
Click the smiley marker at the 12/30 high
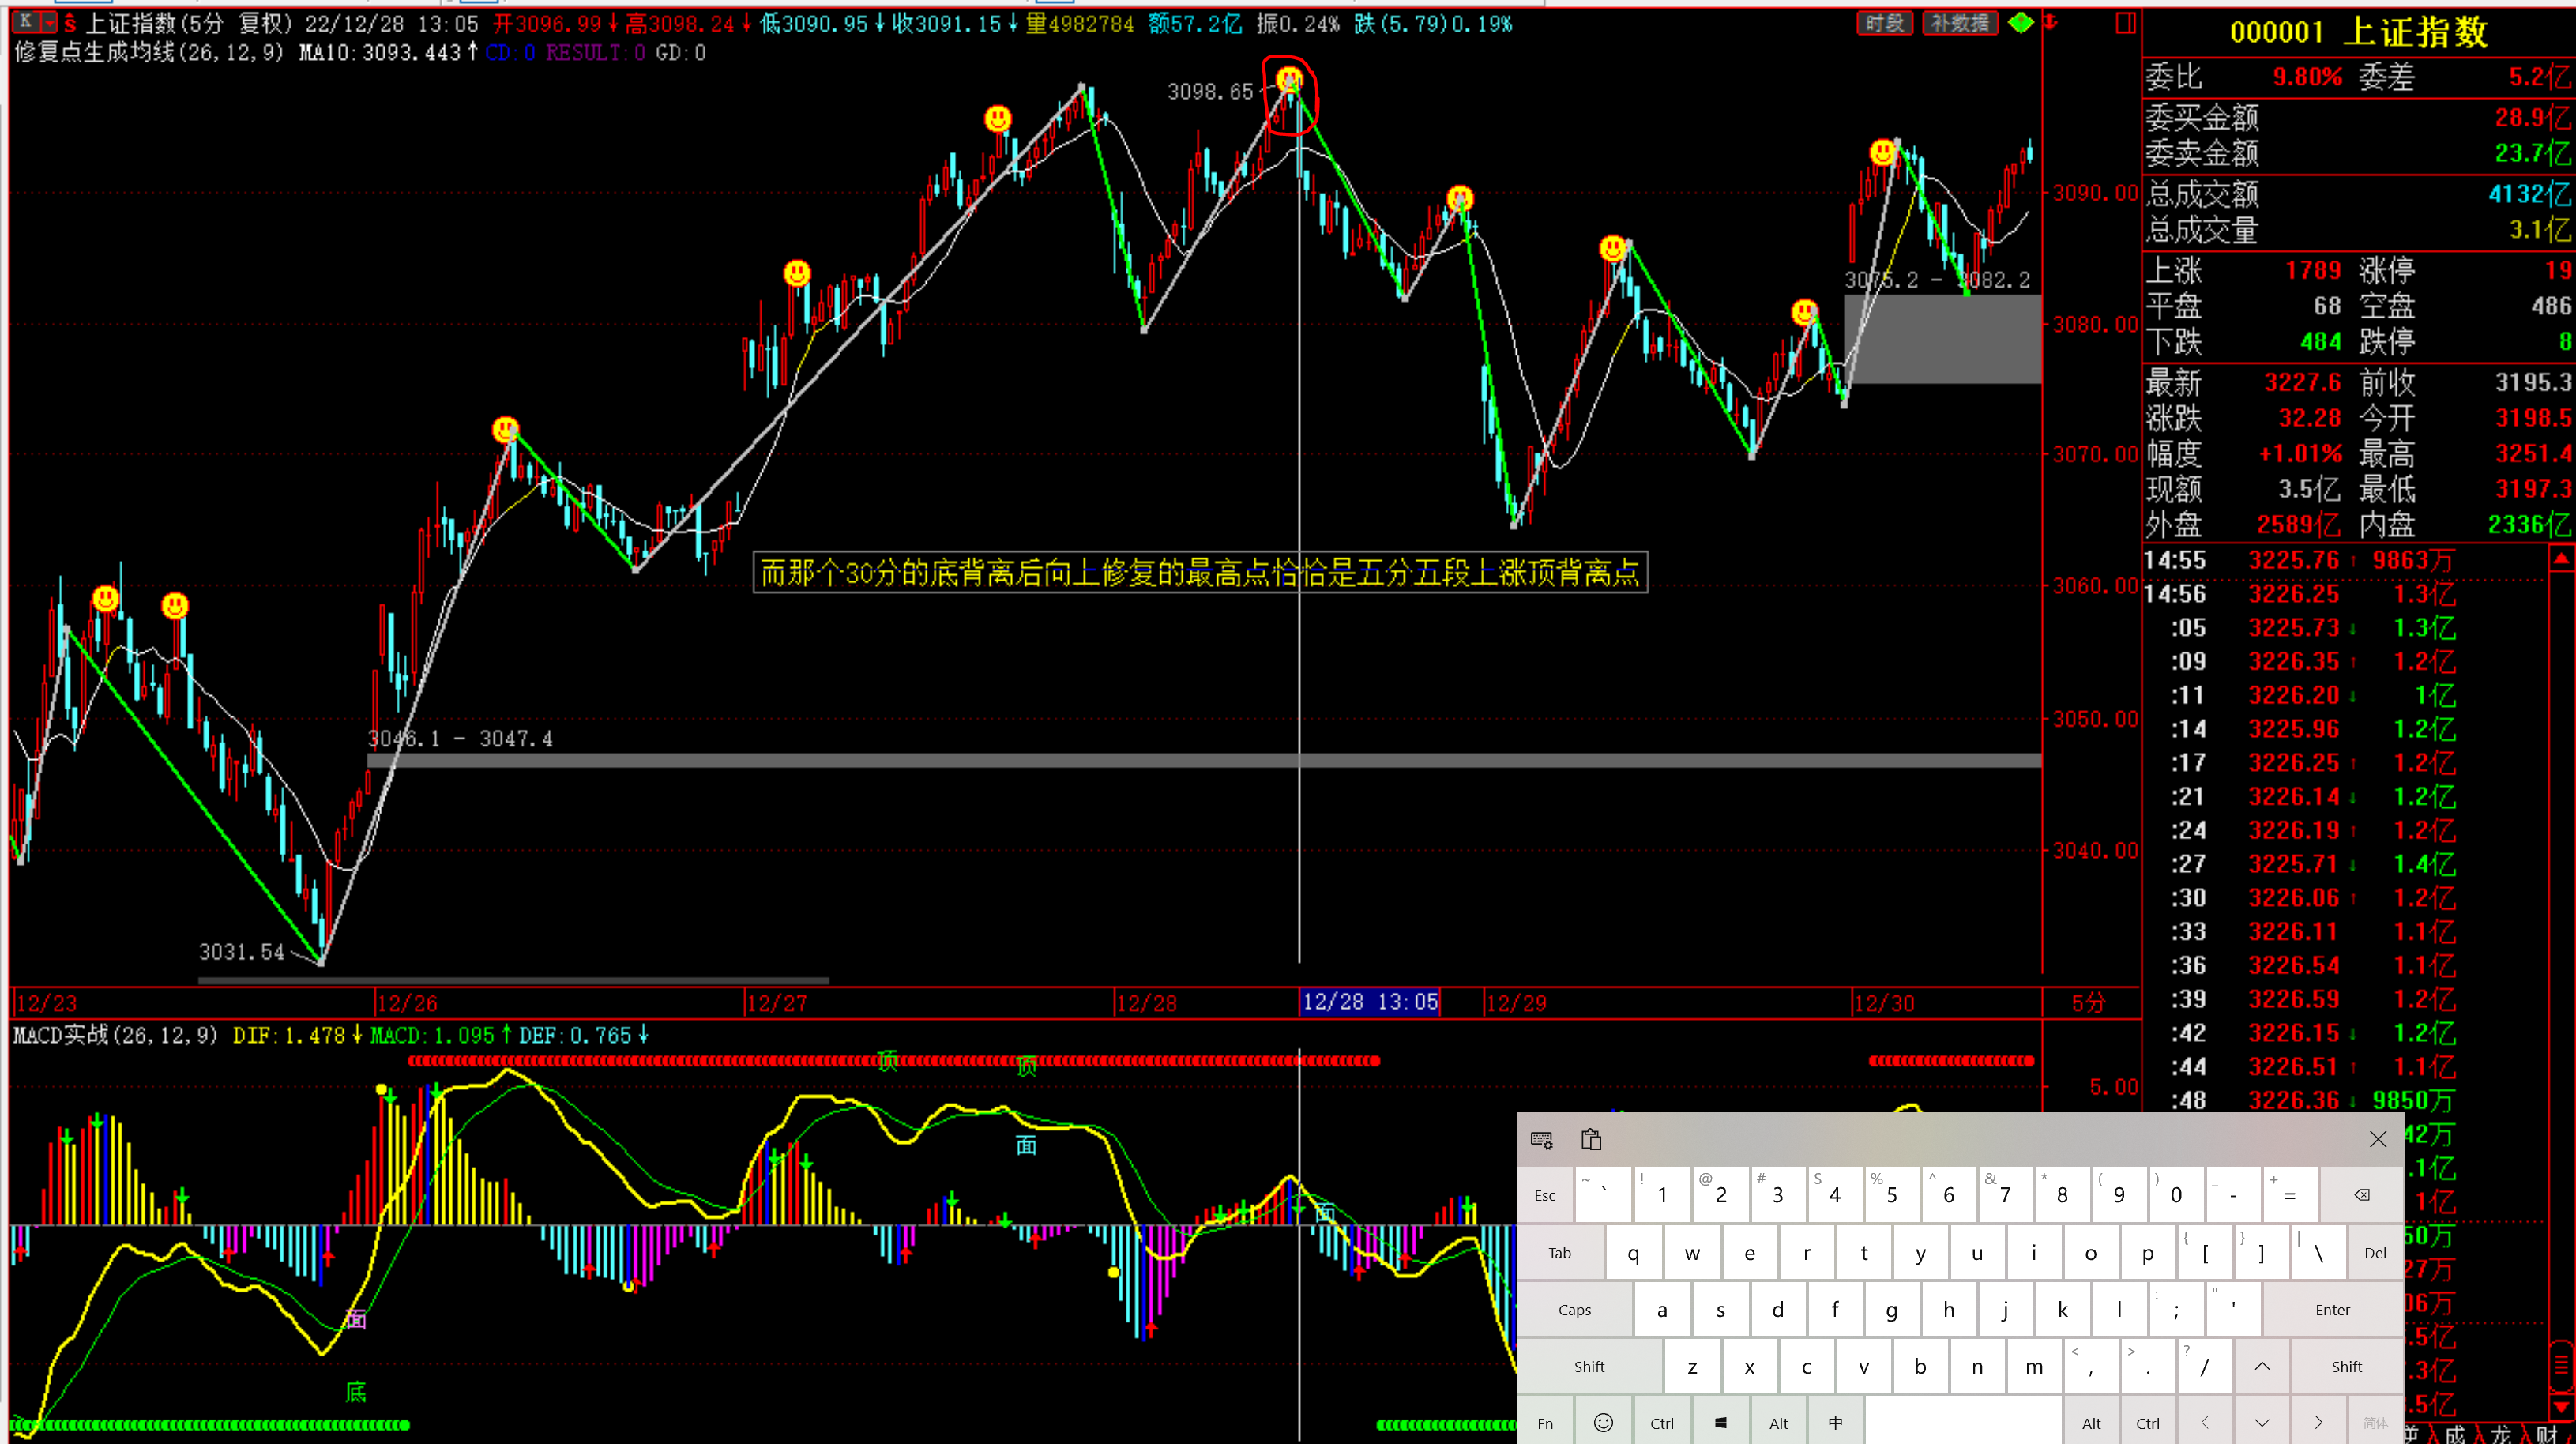click(1883, 152)
